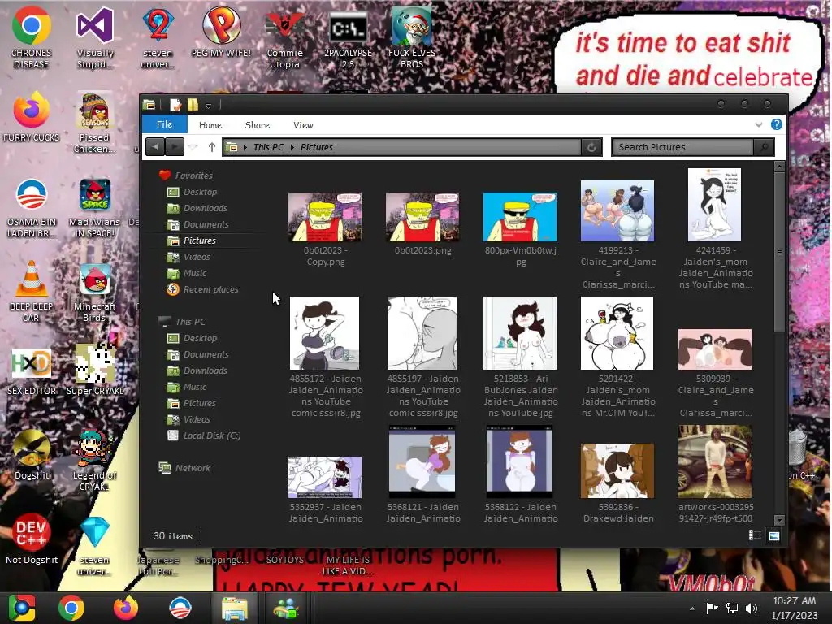The image size is (832, 624).
Task: Select the VLC cone BEEP BEEP CAR icon
Action: pos(31,291)
